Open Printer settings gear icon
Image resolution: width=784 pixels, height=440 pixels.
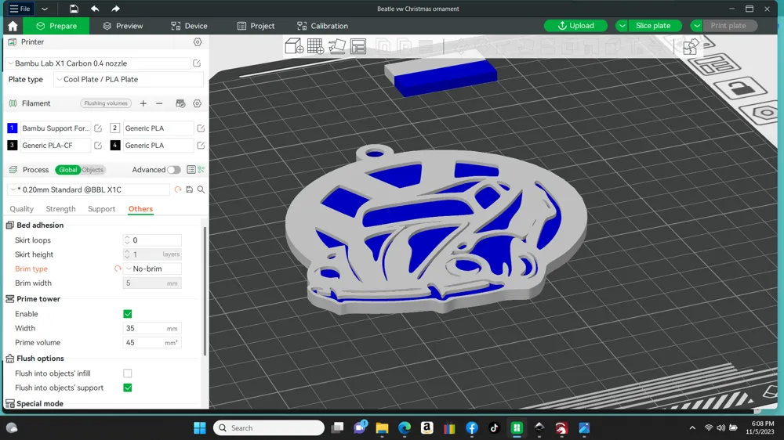coord(198,42)
